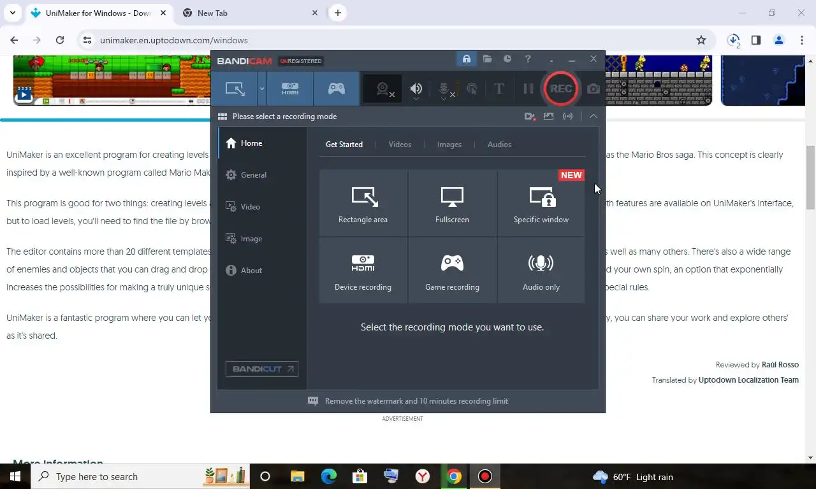Switch to the New Tab browser tab
This screenshot has width=816, height=489.
click(250, 13)
